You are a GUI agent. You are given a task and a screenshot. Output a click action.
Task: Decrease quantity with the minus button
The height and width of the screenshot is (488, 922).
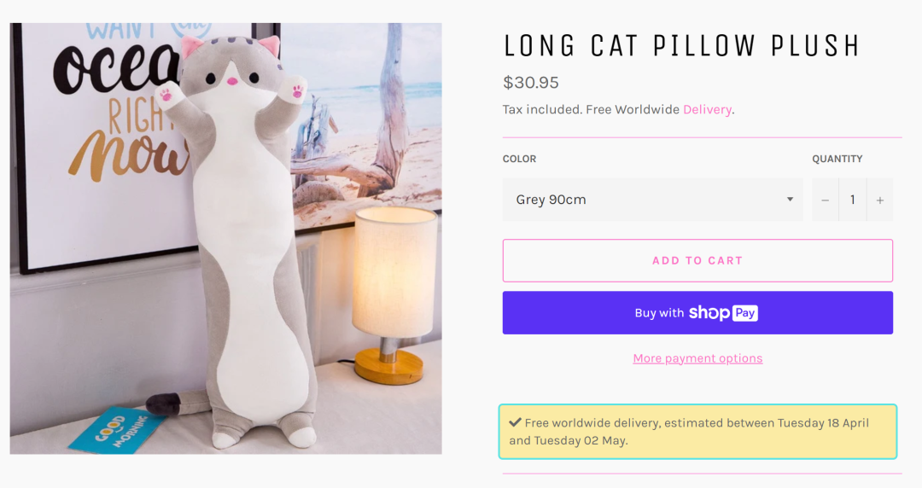pos(825,200)
